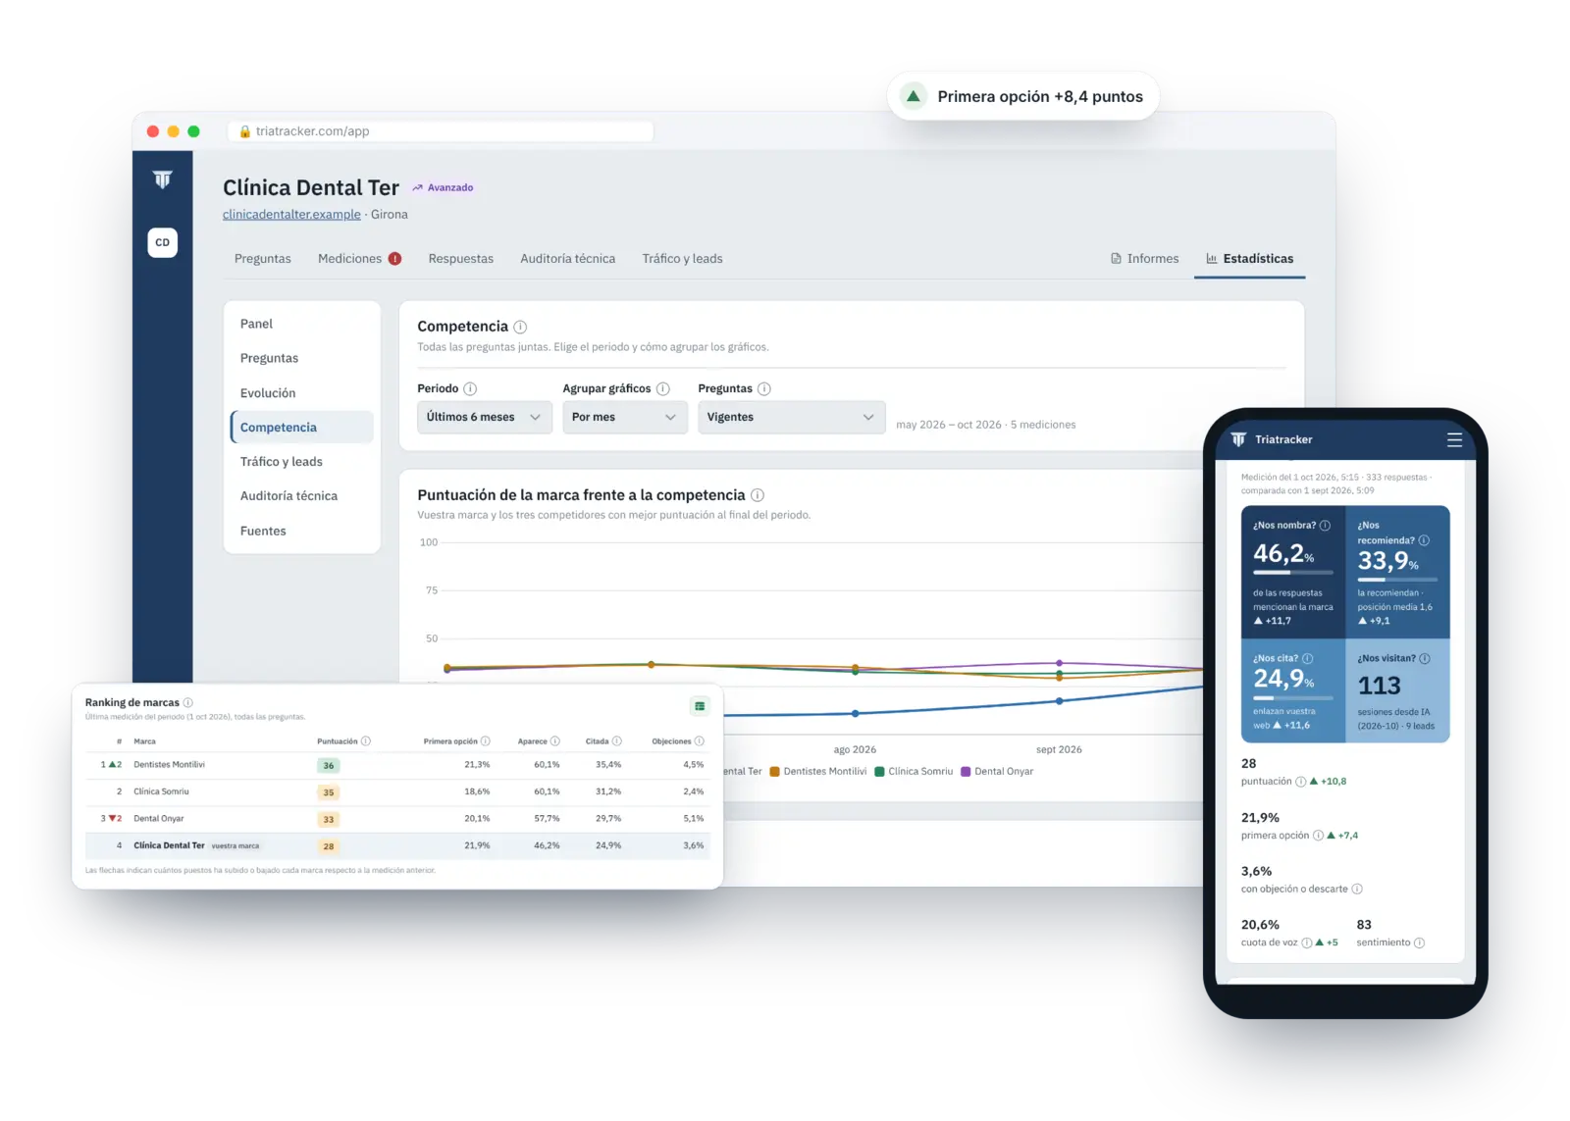This screenshot has height=1121, width=1570.
Task: Select the CD account badge in sidebar
Action: coord(163,242)
